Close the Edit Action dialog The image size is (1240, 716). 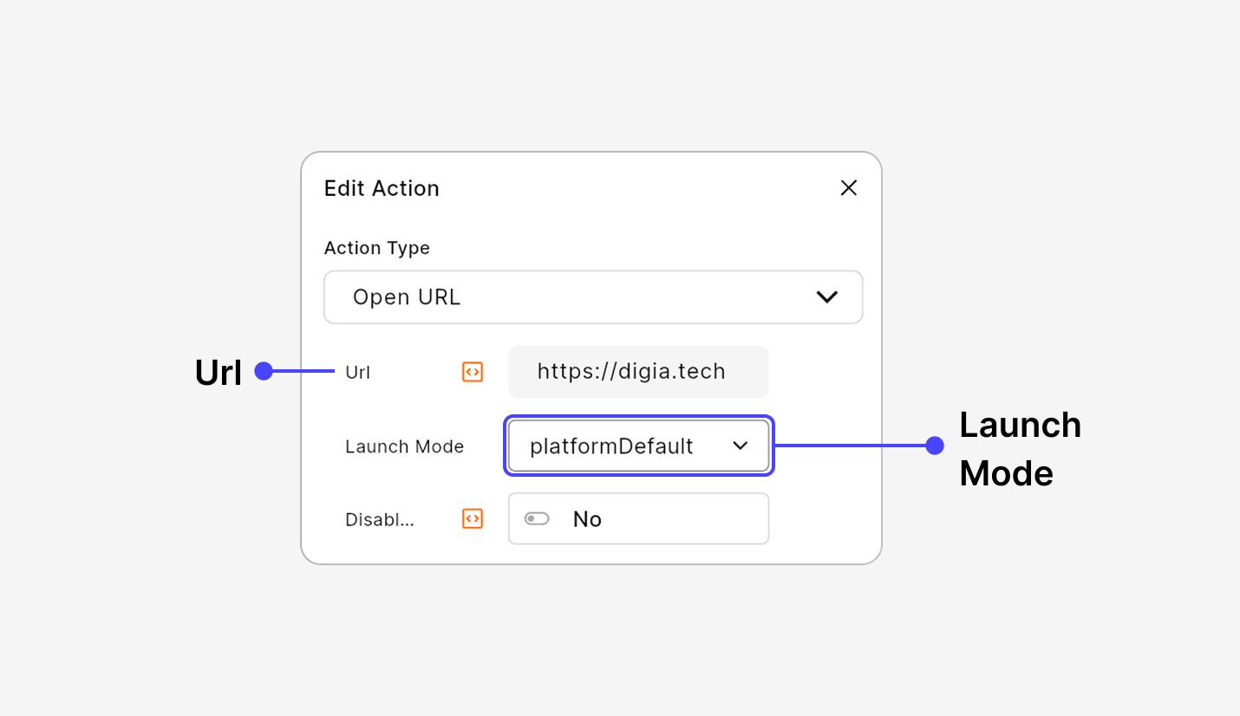(848, 188)
